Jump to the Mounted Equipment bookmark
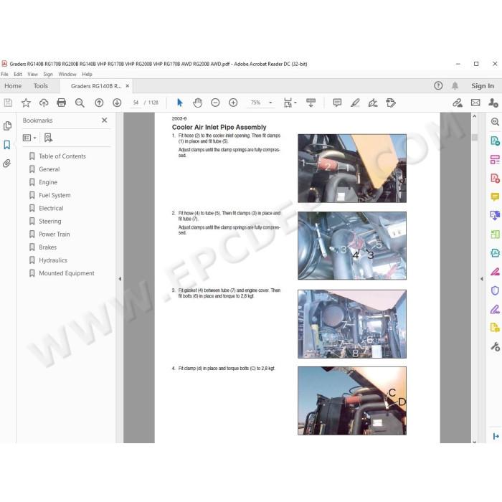 (67, 273)
